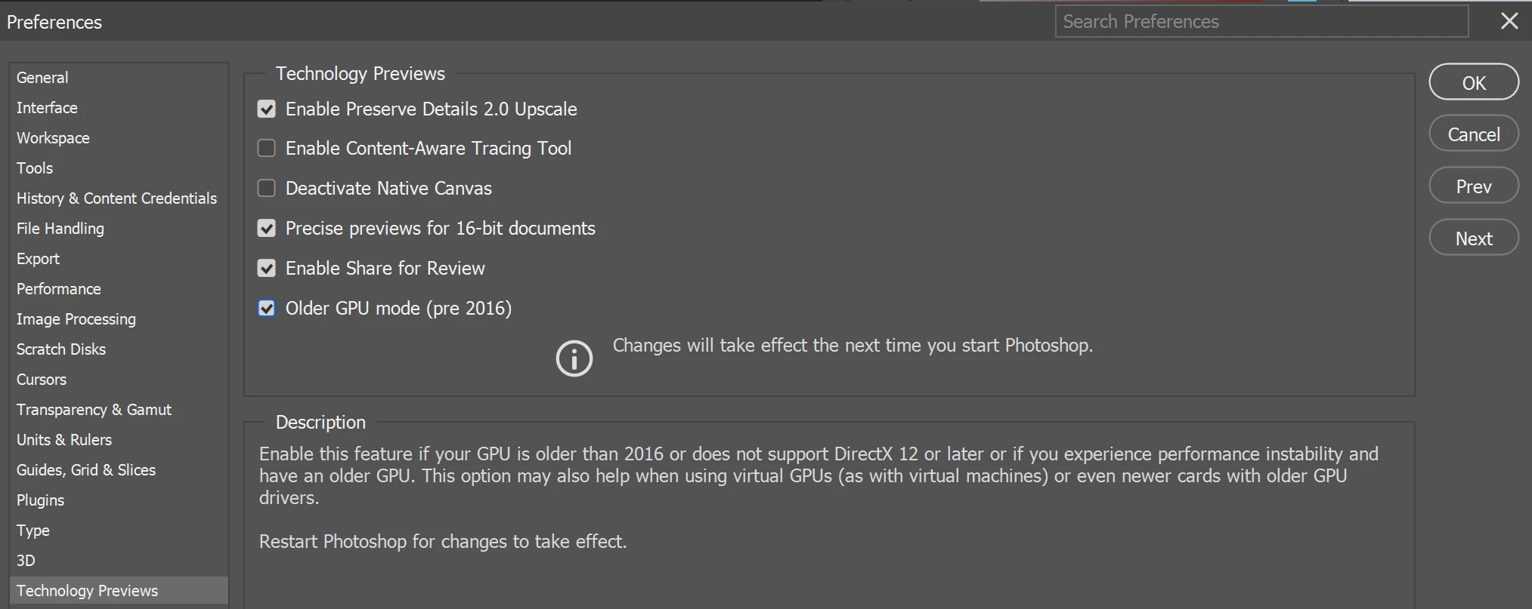Screen dimensions: 1532x609
Task: Uncheck Older GPU mode (pre 2016)
Action: coord(267,309)
